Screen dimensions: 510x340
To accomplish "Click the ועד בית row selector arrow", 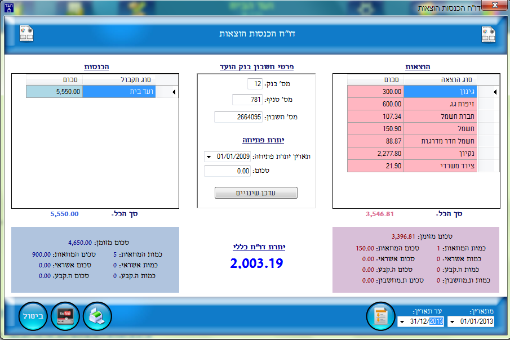I will pos(174,92).
